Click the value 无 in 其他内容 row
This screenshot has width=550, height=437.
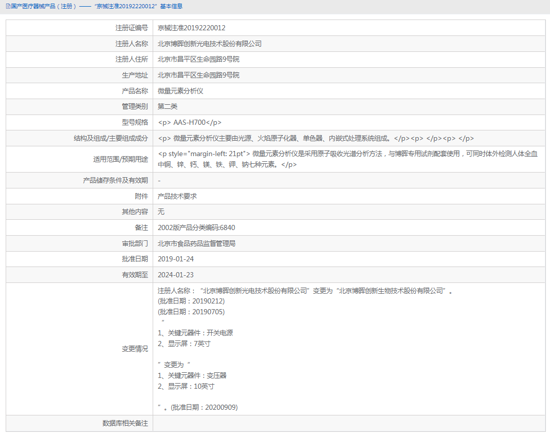pyautogui.click(x=161, y=212)
